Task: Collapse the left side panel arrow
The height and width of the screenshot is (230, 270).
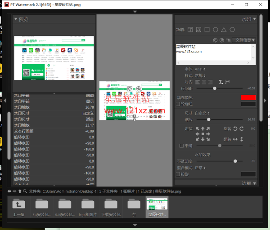Action: pos(5,101)
